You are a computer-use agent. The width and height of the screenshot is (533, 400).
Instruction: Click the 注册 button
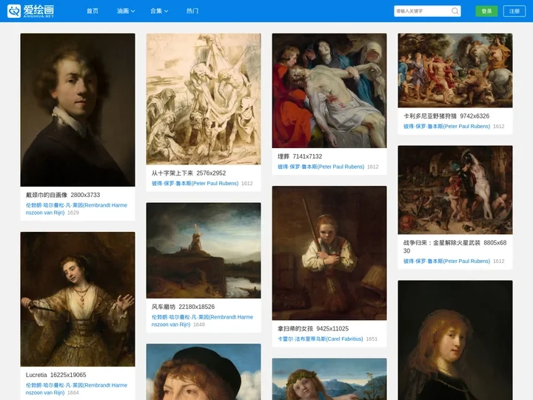[514, 11]
